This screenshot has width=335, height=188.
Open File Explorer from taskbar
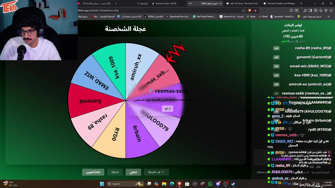pyautogui.click(x=164, y=184)
